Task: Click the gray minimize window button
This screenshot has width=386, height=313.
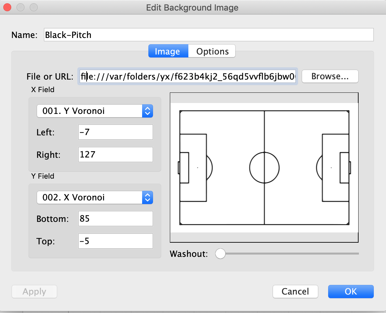Action: pyautogui.click(x=20, y=7)
